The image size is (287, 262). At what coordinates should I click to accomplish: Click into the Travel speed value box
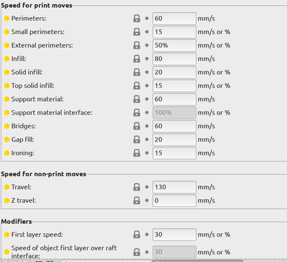pyautogui.click(x=174, y=187)
